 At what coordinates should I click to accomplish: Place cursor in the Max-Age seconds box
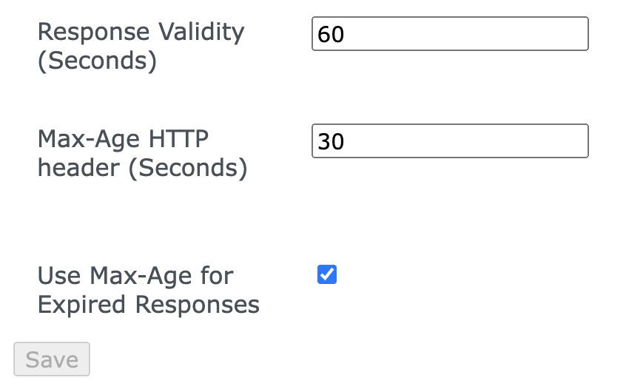click(x=450, y=141)
